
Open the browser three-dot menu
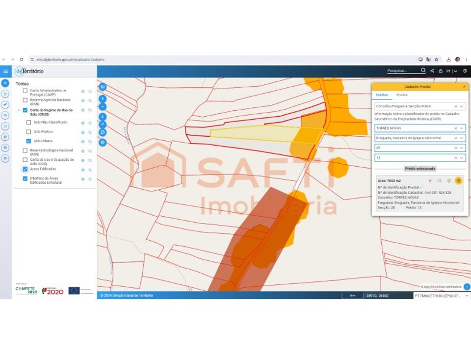[467, 59]
